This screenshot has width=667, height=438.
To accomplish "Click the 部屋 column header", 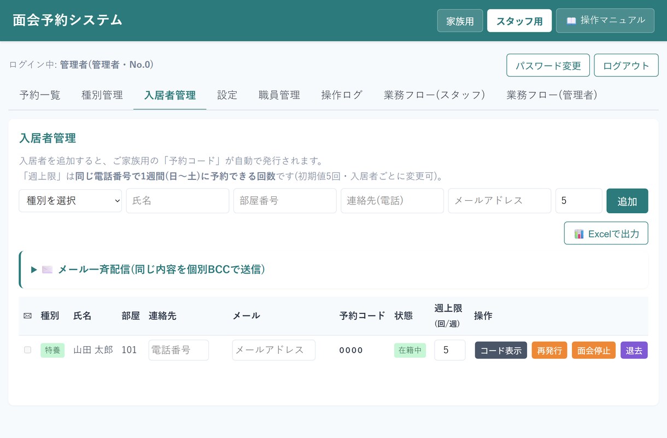I will click(x=131, y=316).
